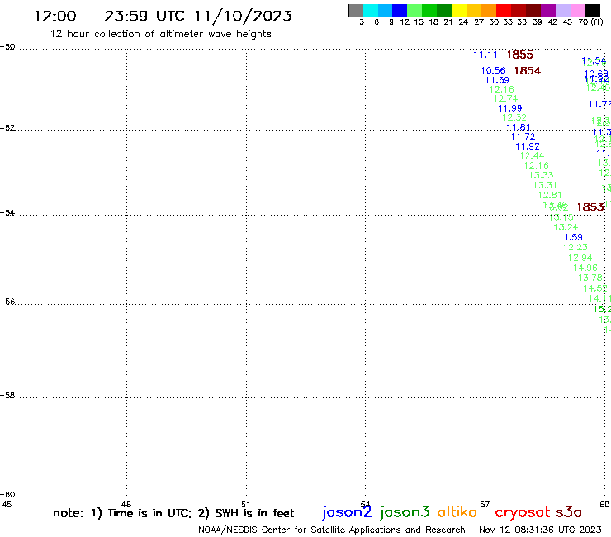Click the 13.33 wave height reading
Image resolution: width=611 pixels, height=537 pixels.
(541, 175)
